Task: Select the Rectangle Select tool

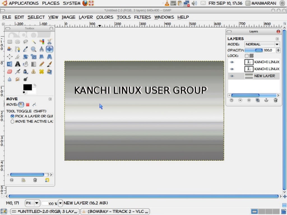Action: pos(10,42)
